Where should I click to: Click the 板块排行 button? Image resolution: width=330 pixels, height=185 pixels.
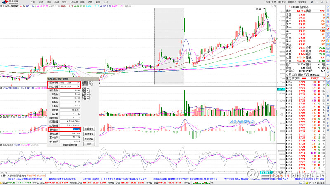coord(89,134)
